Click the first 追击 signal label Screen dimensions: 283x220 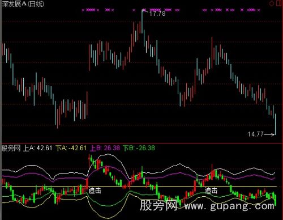tap(95, 191)
